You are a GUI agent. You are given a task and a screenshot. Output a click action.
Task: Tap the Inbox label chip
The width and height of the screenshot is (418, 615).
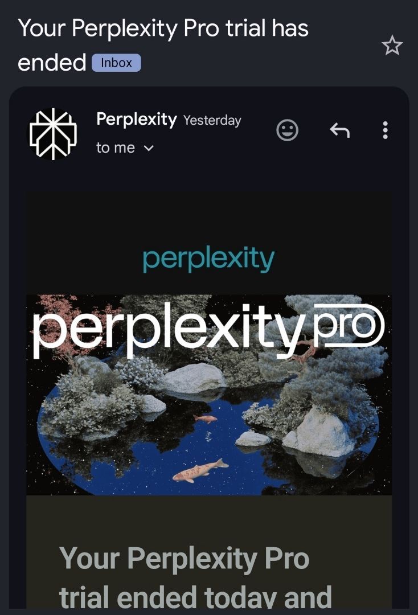(116, 63)
